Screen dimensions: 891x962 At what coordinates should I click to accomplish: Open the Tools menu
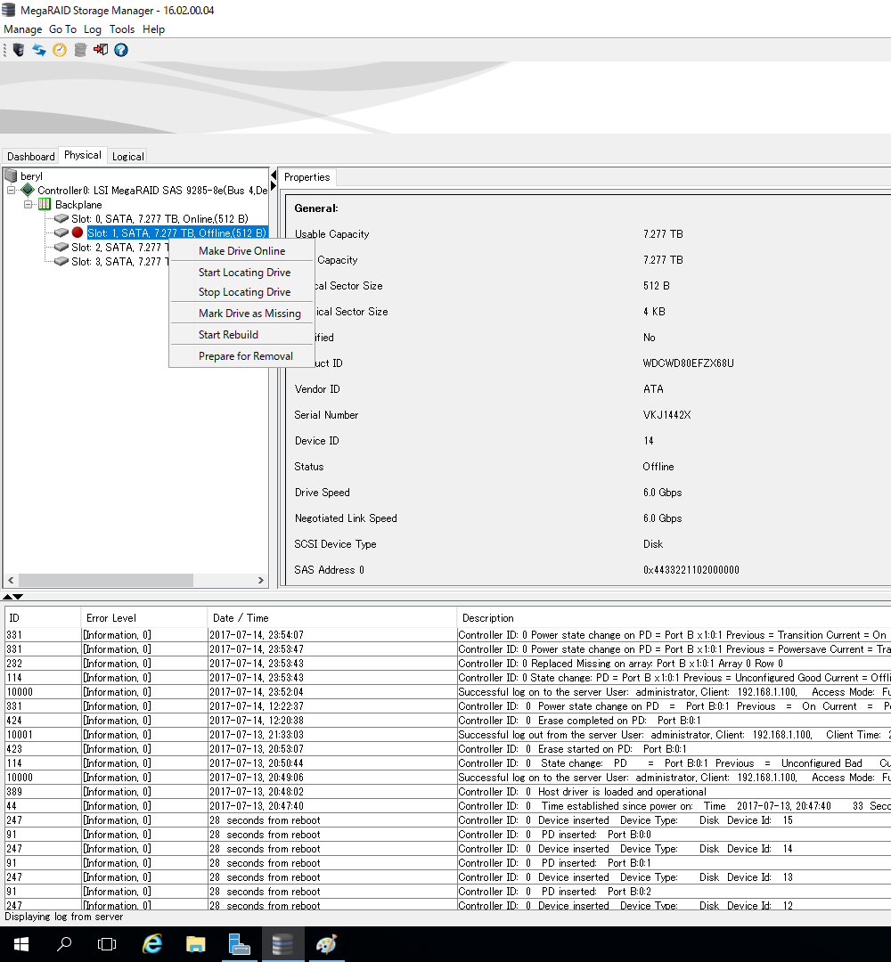pyautogui.click(x=122, y=29)
